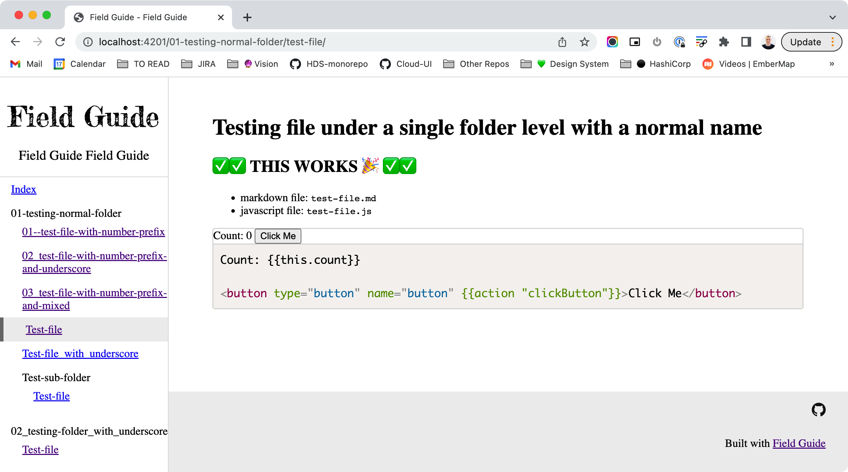Expand the bookmarks bar overflow chevron

(832, 64)
